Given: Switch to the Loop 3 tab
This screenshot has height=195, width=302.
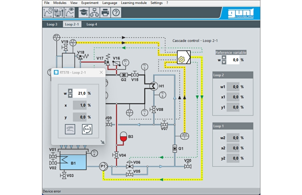Looking at the screenshot, I should tap(52, 24).
